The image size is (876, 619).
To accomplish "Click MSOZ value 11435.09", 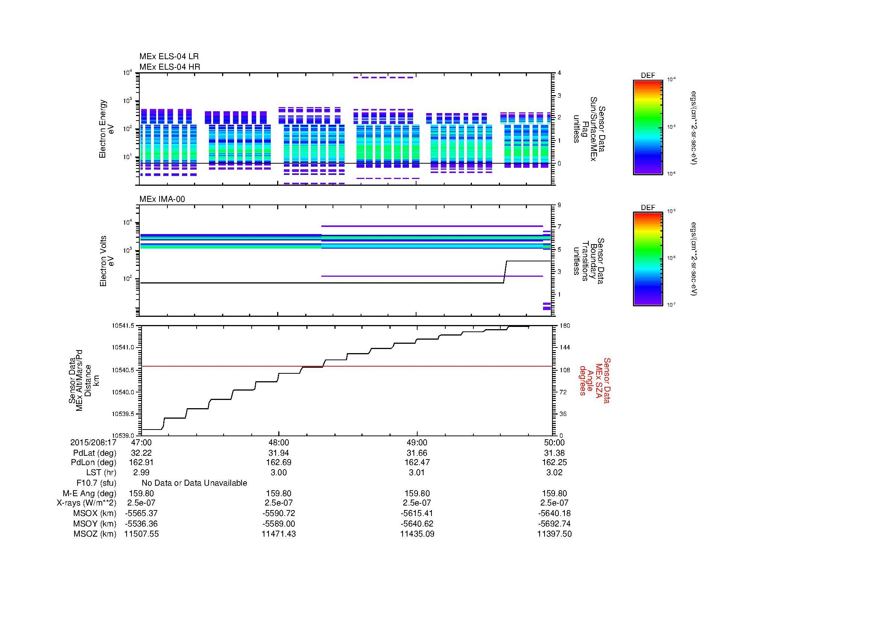I will (x=417, y=534).
